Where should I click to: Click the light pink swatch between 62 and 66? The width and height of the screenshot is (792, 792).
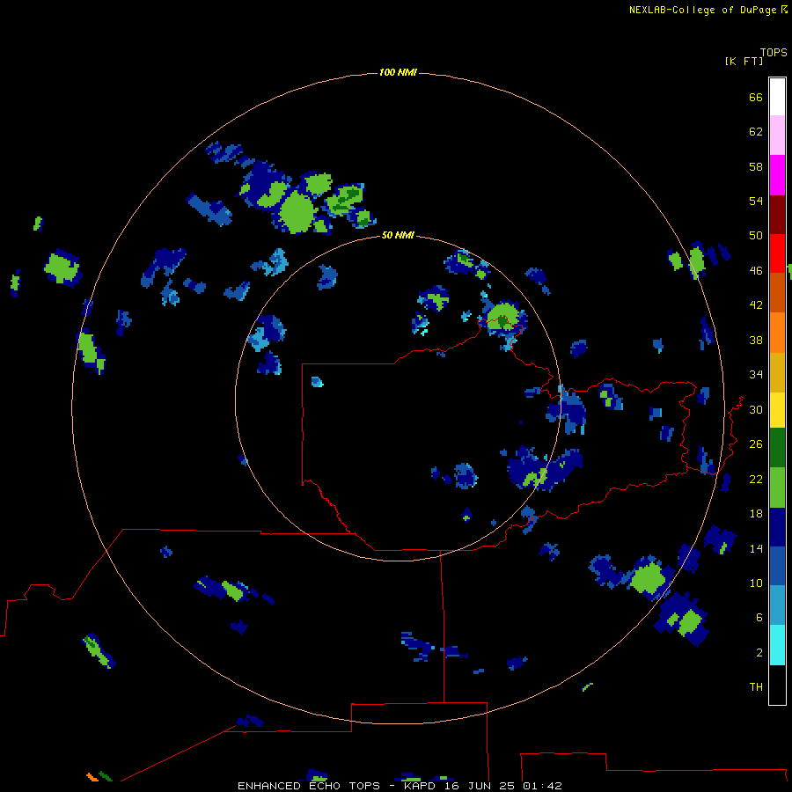tap(777, 135)
